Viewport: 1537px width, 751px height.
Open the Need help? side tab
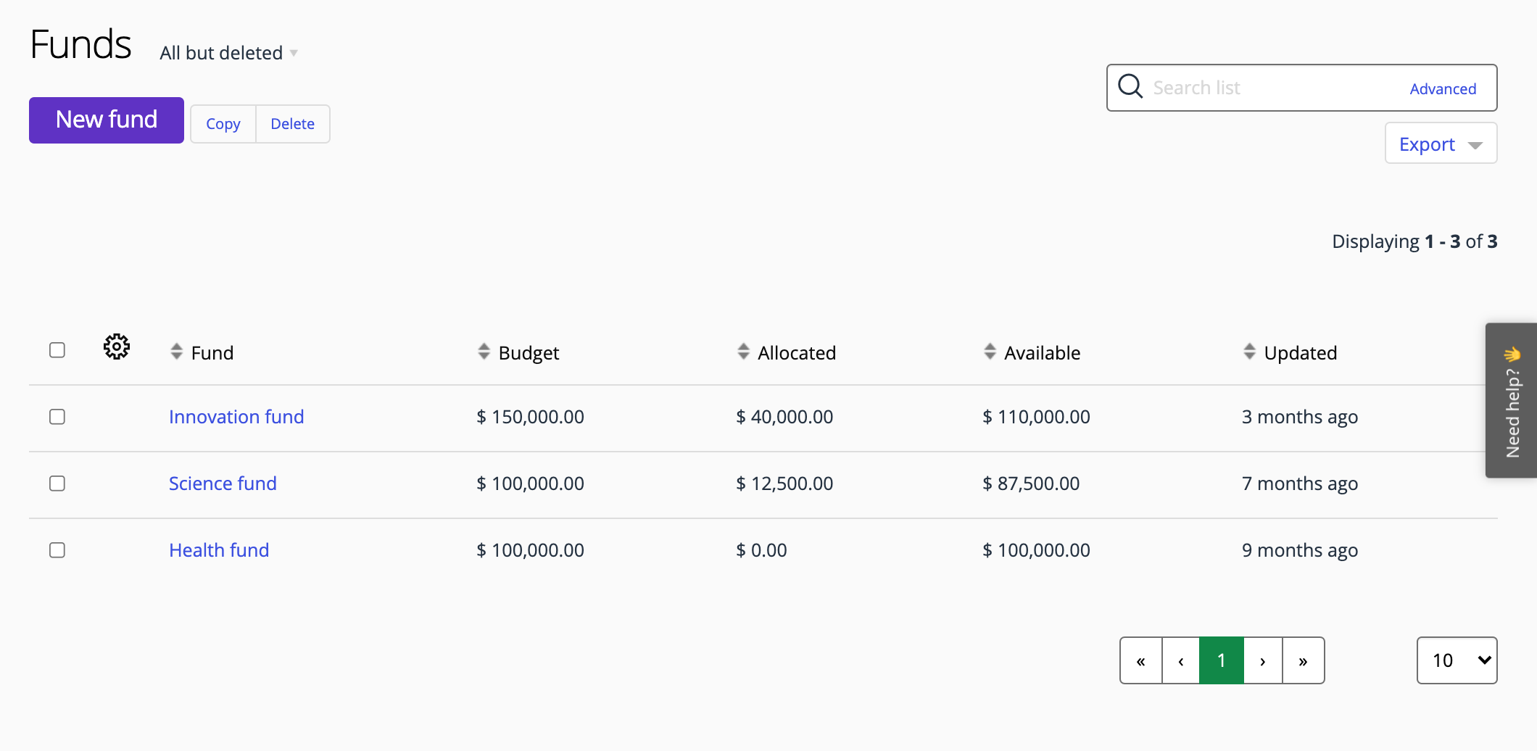point(1512,400)
